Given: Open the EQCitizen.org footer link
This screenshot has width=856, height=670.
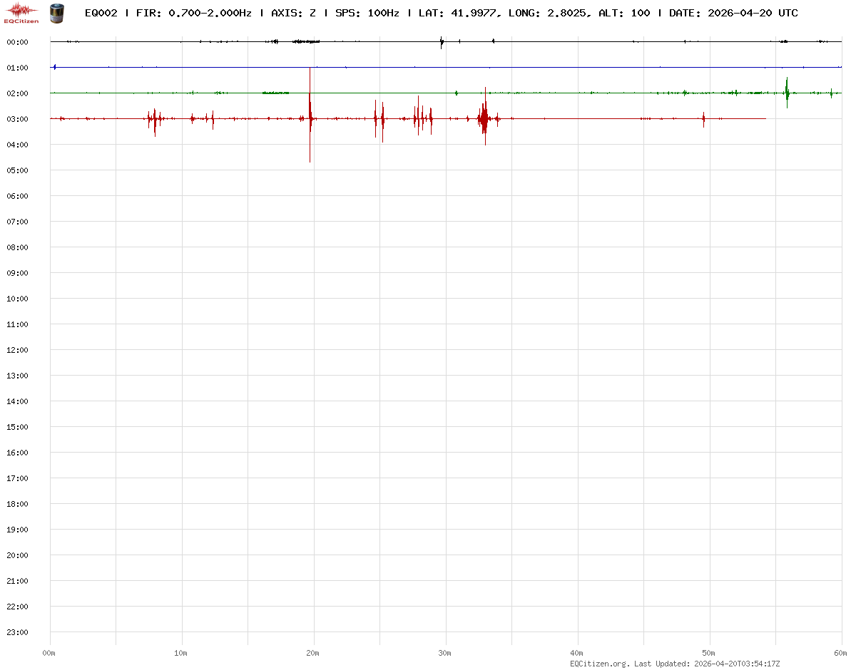Looking at the screenshot, I should point(599,664).
